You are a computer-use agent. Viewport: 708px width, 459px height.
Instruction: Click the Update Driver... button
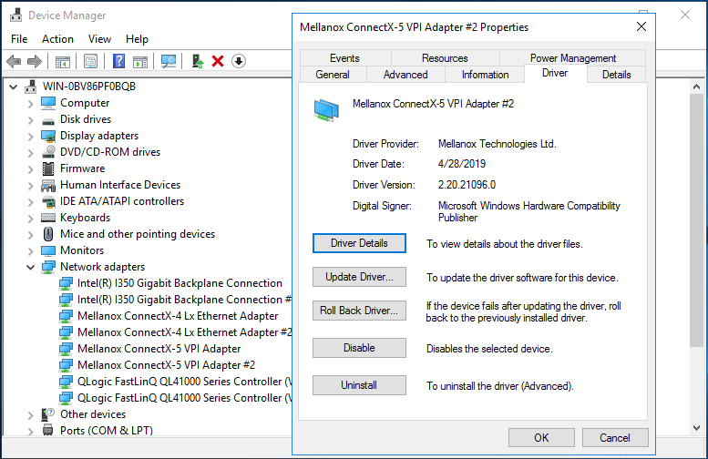(x=359, y=277)
